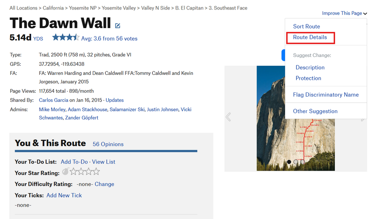This screenshot has height=219, width=380.
Task: Open Other Suggestion from the menu
Action: point(315,111)
